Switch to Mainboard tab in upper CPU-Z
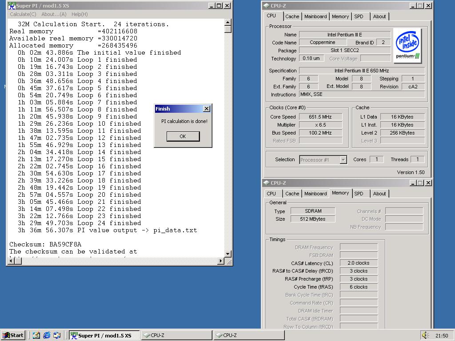This screenshot has width=455, height=341. pos(315,16)
